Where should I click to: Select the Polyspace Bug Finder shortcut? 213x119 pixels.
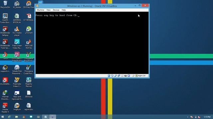click(29, 57)
